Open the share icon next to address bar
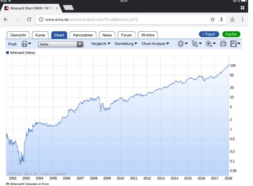The height and width of the screenshot is (186, 253). [232, 19]
